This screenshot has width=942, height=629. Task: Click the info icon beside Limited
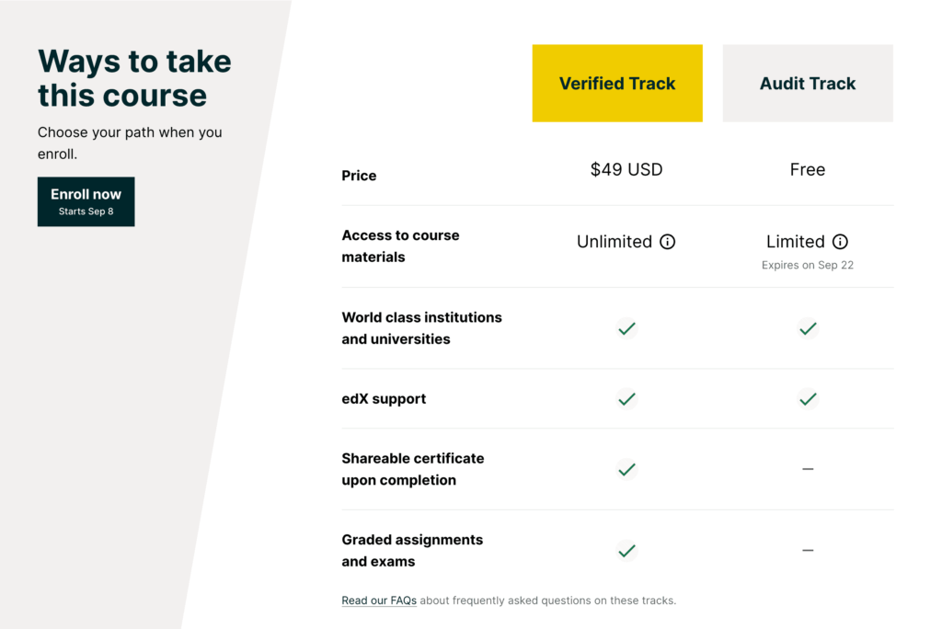pyautogui.click(x=840, y=242)
